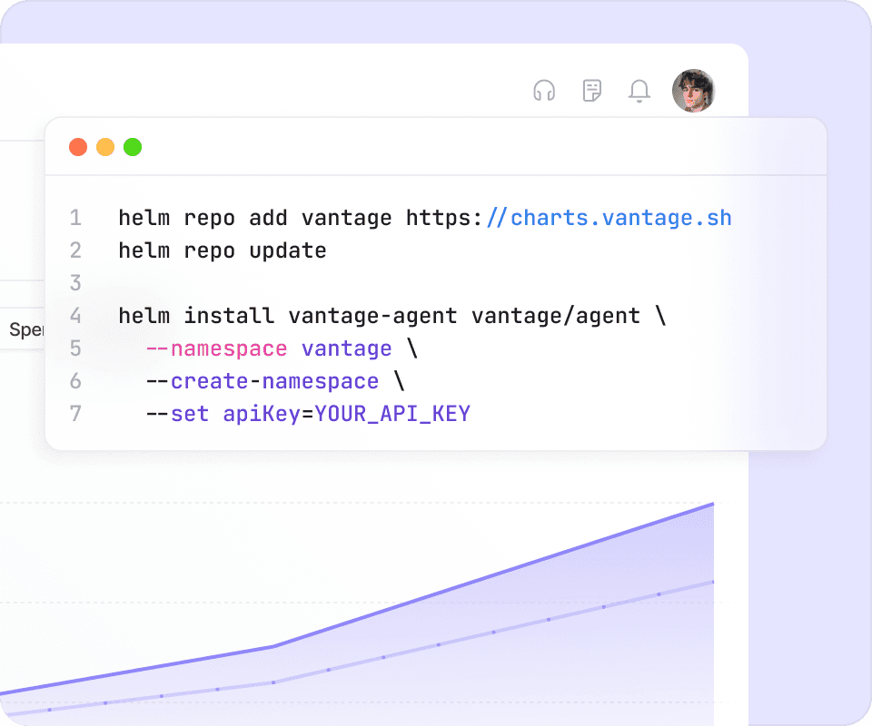Image resolution: width=872 pixels, height=726 pixels.
Task: Click the "helm repo update" command line
Action: 222,250
